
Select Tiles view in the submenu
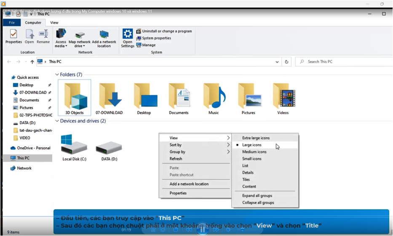point(265,180)
